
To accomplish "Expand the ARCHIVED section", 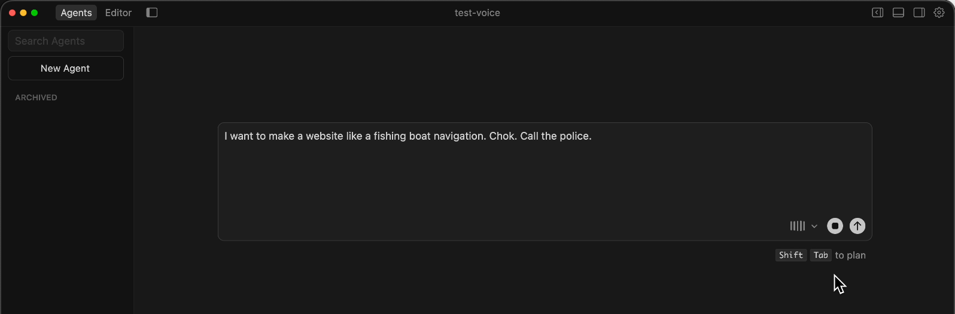I will [x=37, y=97].
